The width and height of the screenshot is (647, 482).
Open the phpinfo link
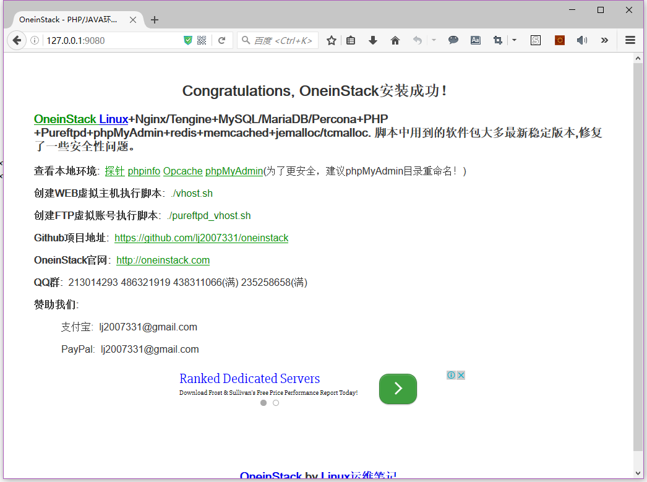click(144, 171)
